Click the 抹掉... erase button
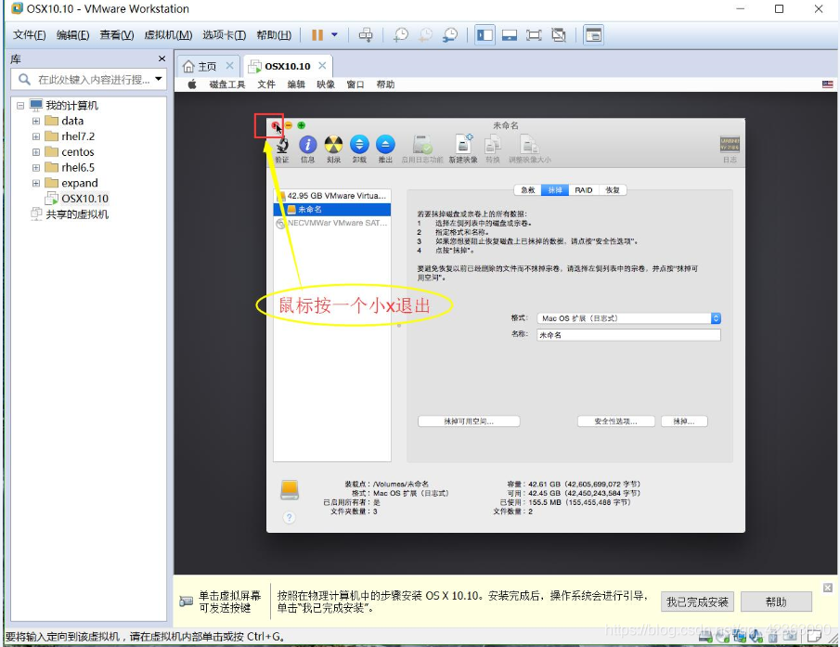The height and width of the screenshot is (647, 840). click(684, 421)
